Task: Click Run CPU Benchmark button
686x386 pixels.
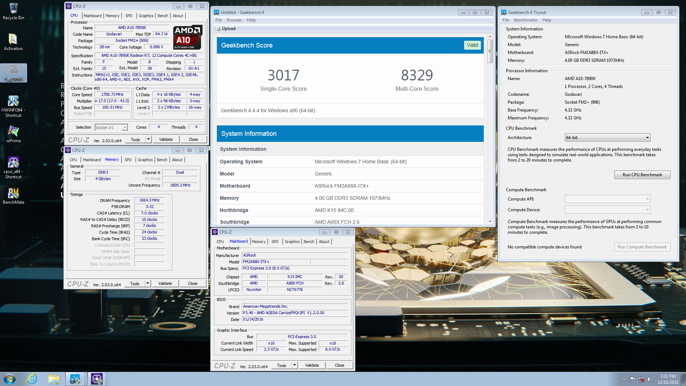Action: (642, 175)
